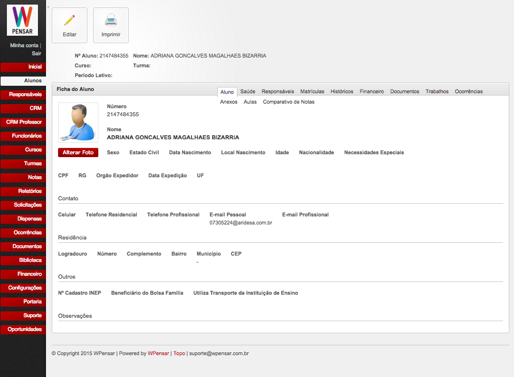Image resolution: width=514 pixels, height=377 pixels.
Task: Open CRM Professor sidebar item
Action: tap(23, 122)
